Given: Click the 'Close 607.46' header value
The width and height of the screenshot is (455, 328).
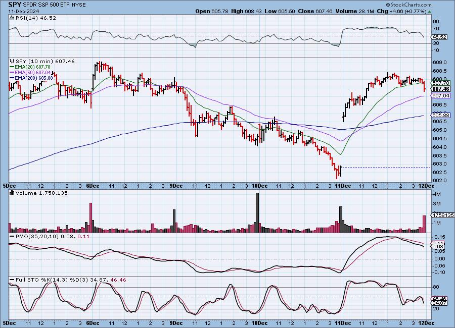Looking at the screenshot, I should pos(315,11).
